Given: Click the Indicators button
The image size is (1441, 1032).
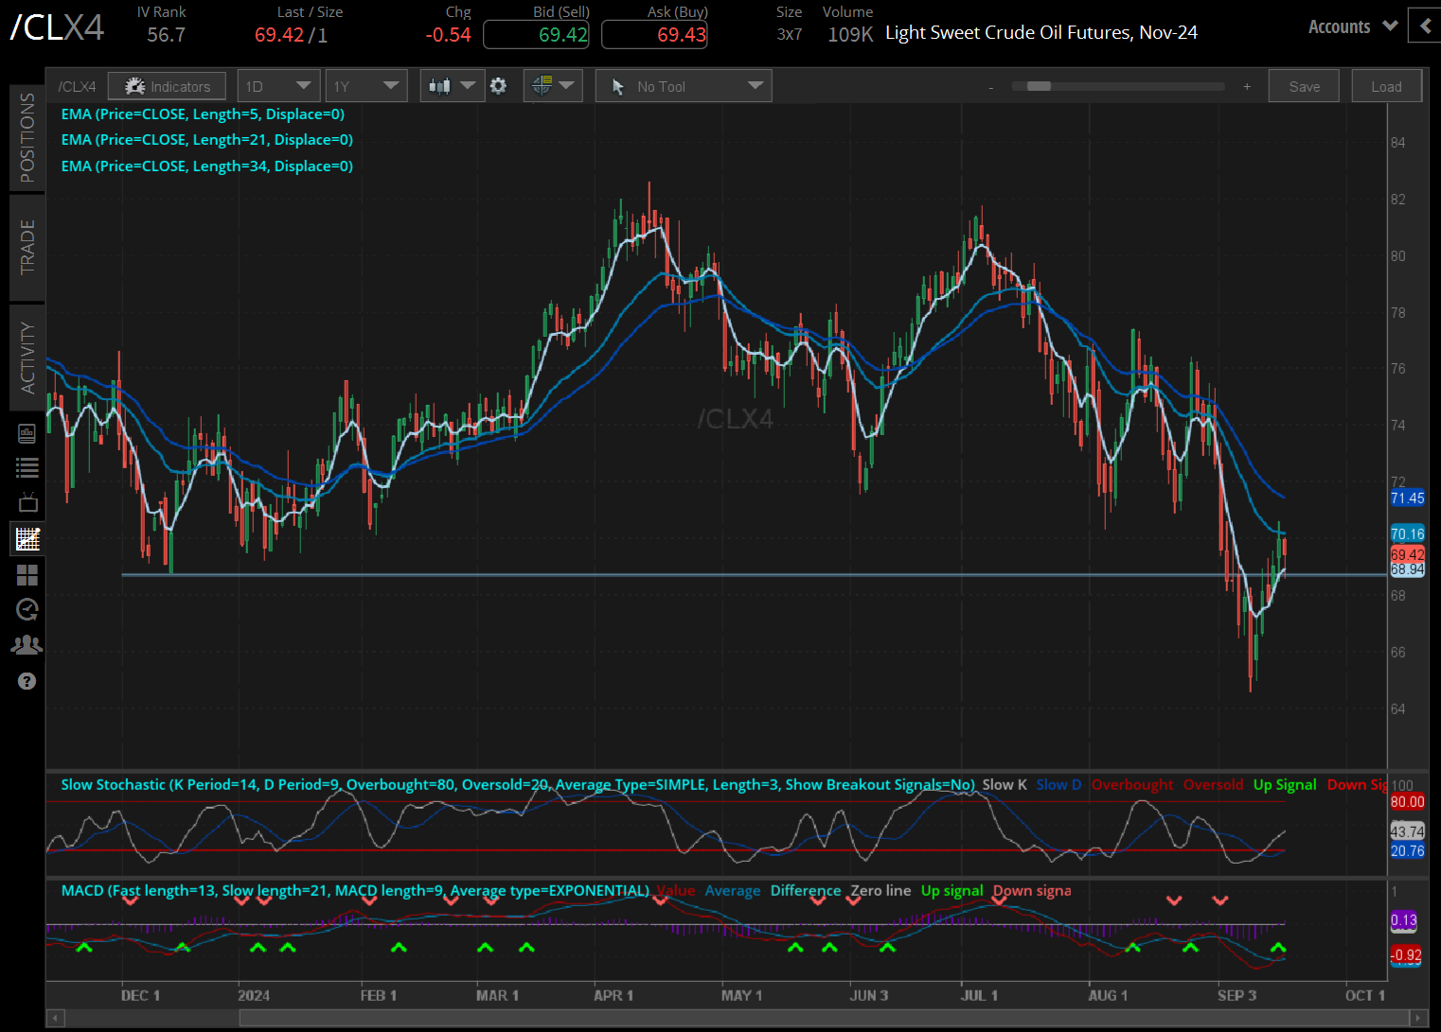Looking at the screenshot, I should coord(167,86).
